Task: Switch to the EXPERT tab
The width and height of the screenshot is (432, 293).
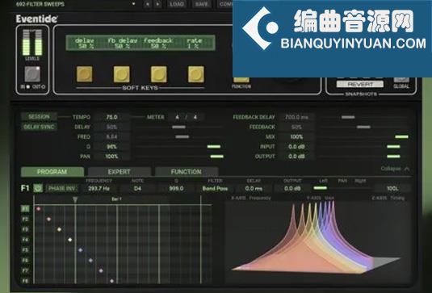Action: pyautogui.click(x=120, y=172)
